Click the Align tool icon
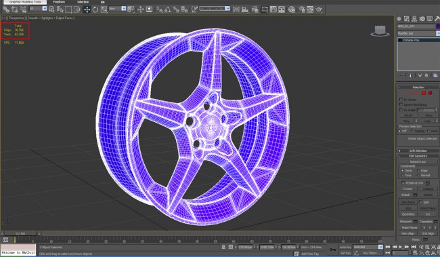440x257 pixels. click(244, 9)
